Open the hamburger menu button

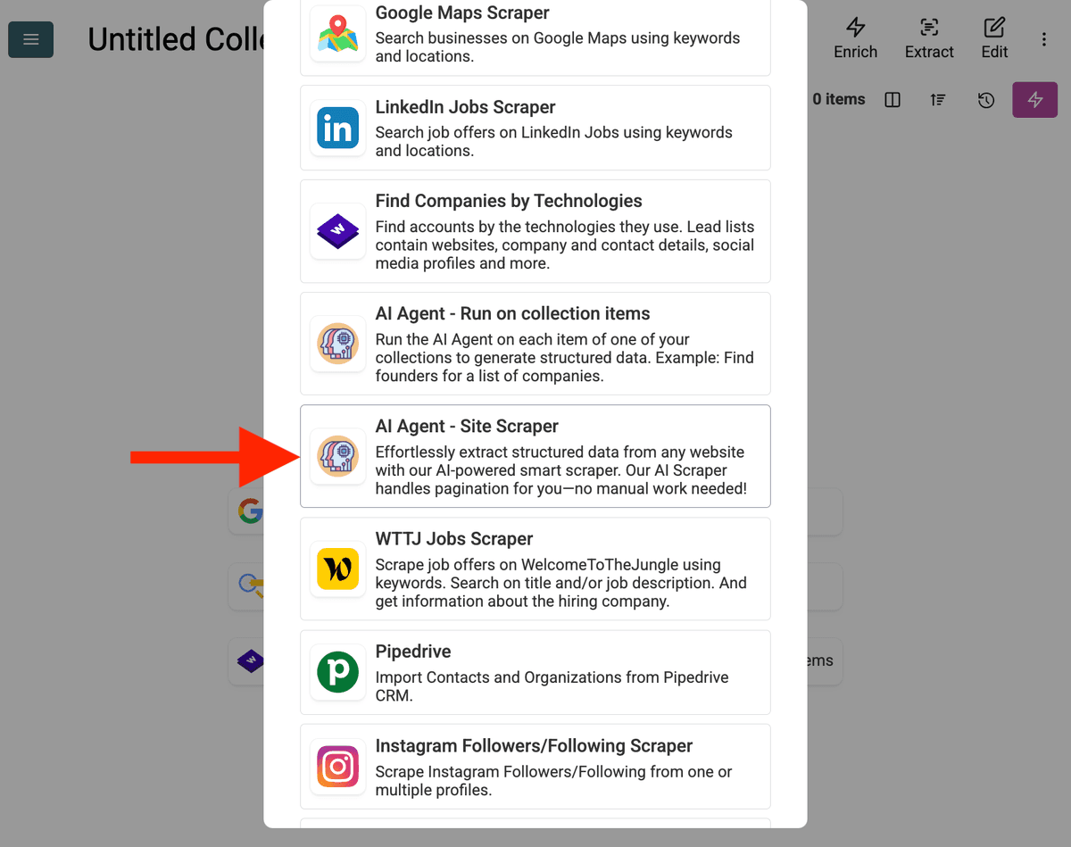point(31,39)
